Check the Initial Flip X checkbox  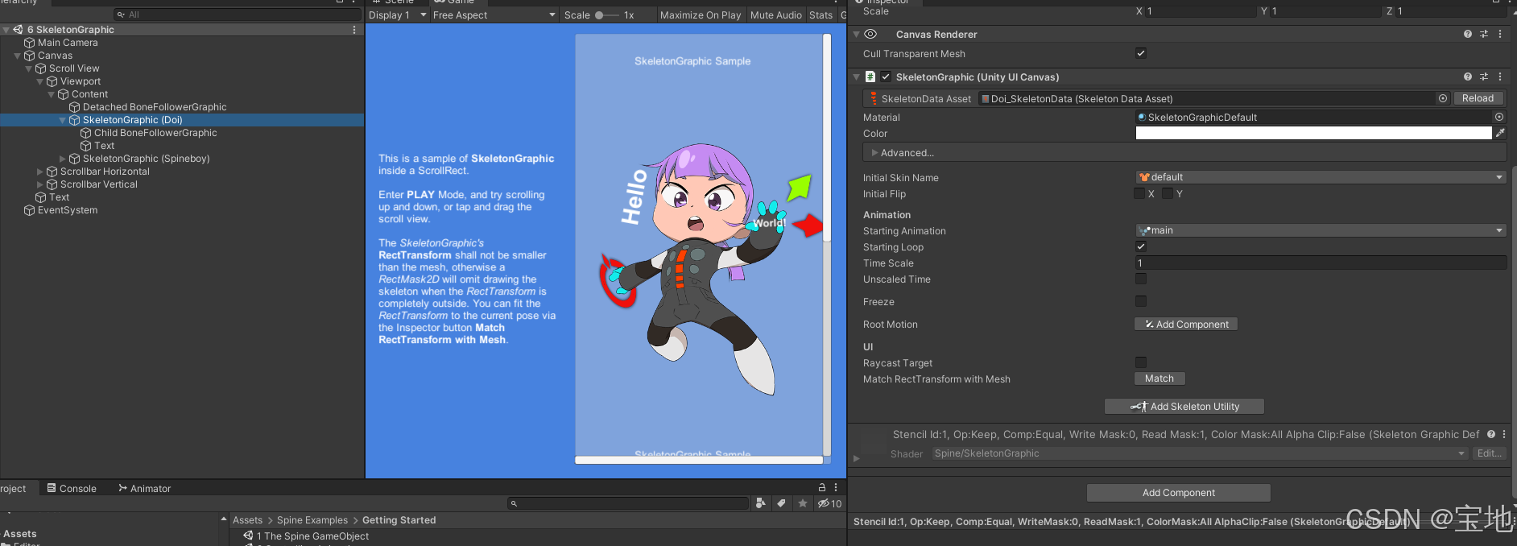1139,193
